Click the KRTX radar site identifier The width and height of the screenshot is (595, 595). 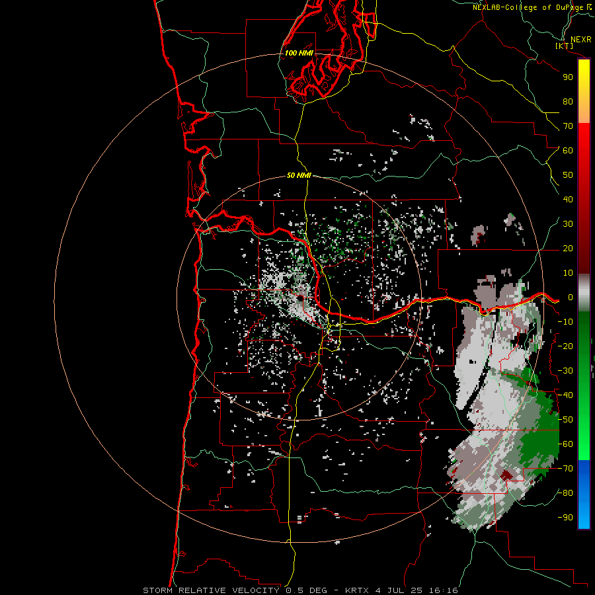tap(357, 590)
